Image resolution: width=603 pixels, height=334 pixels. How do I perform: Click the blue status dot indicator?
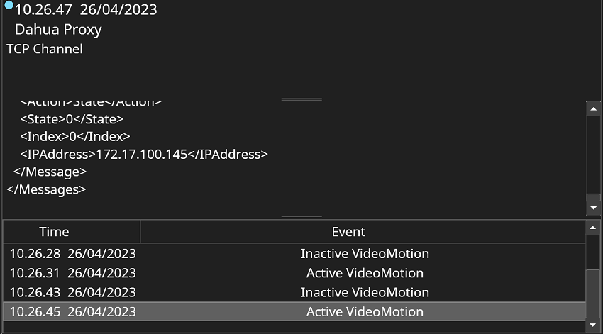click(9, 6)
